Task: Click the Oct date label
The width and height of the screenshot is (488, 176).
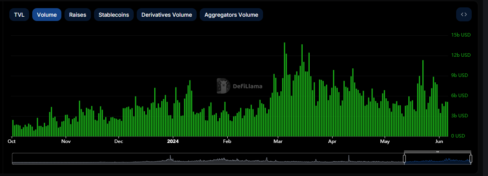Action: point(12,141)
